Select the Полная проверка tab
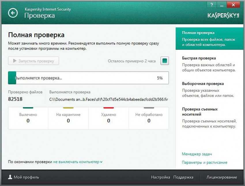This screenshot has width=245, height=186. pos(210,38)
